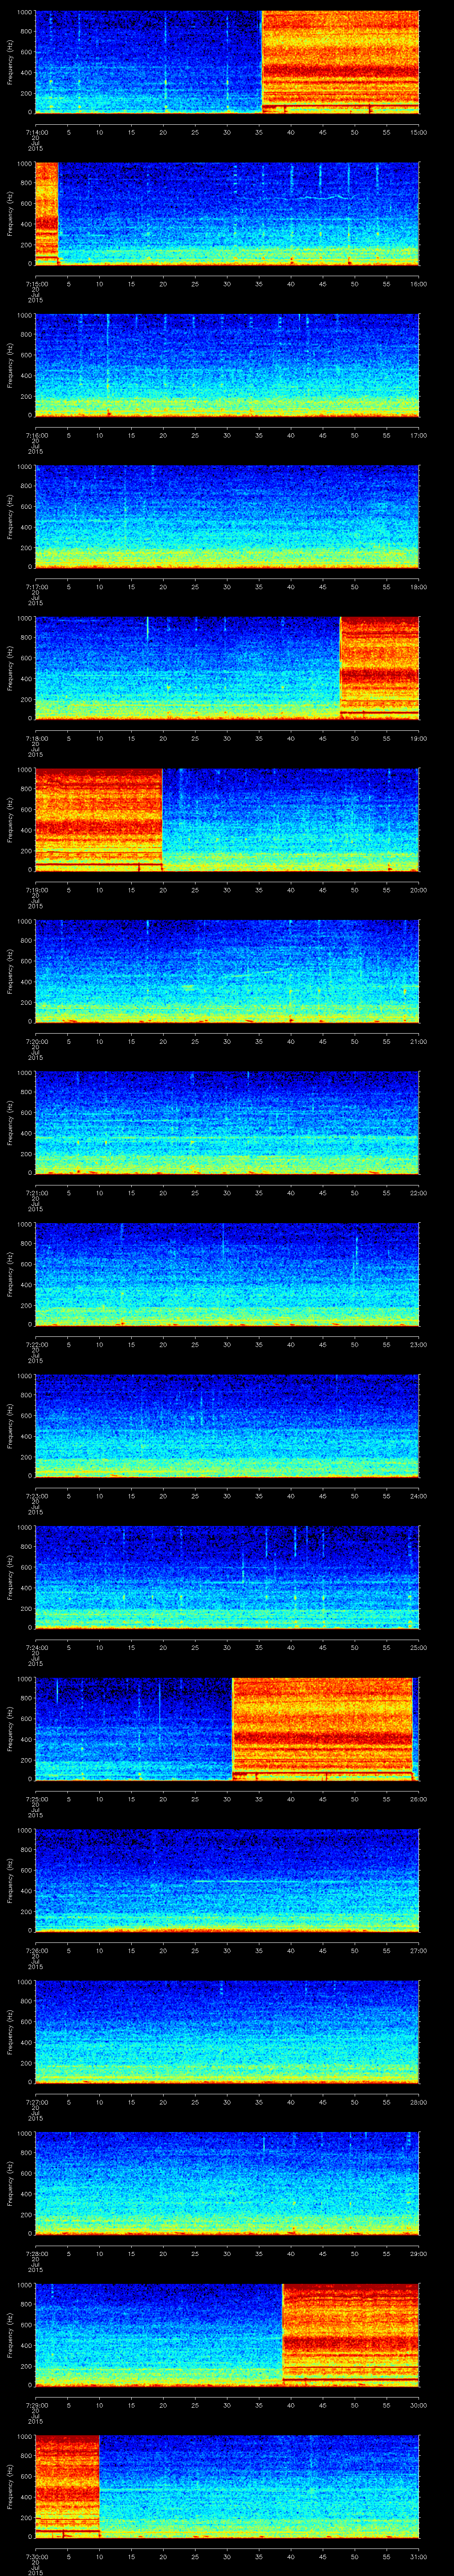This screenshot has width=454, height=2576.
Task: Select the spectrogram panel starting at 7:23:00
Action: [x=227, y=1425]
